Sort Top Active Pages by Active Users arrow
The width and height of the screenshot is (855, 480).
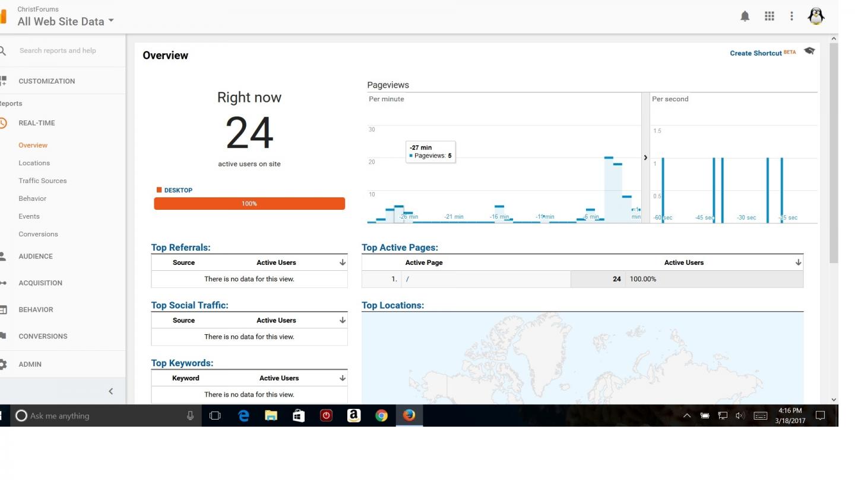[798, 262]
